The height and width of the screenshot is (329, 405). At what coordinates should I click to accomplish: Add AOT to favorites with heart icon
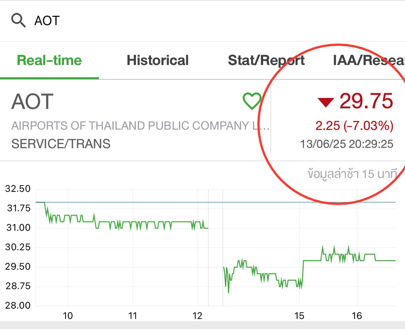tap(252, 101)
